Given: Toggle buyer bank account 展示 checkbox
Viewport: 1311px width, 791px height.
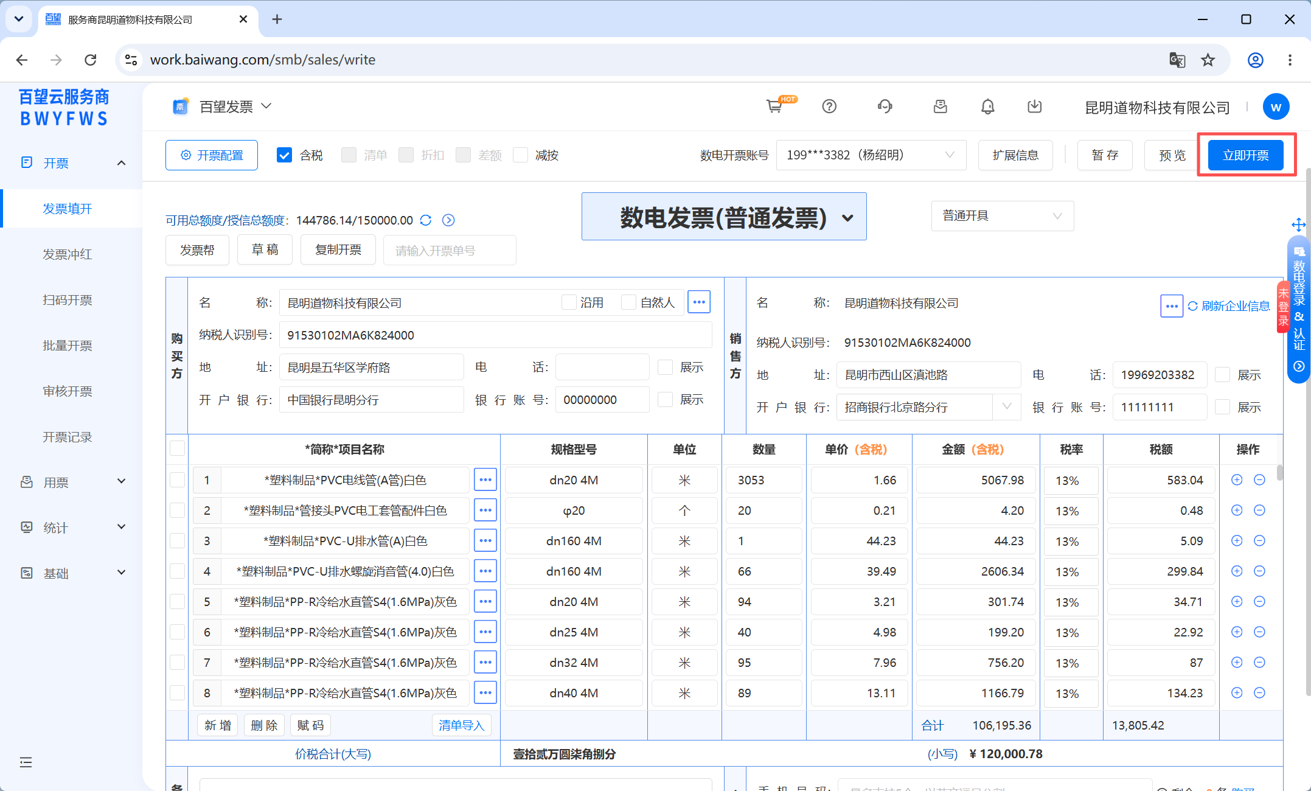Looking at the screenshot, I should click(x=666, y=399).
